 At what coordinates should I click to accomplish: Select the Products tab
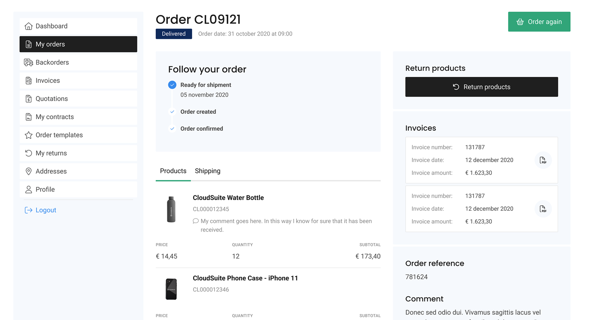[x=173, y=171]
